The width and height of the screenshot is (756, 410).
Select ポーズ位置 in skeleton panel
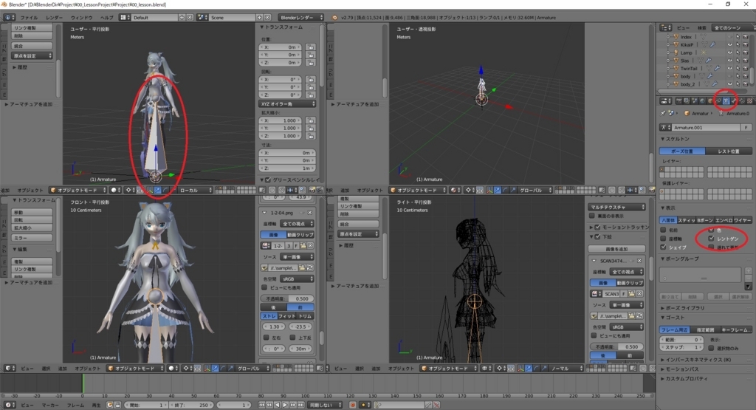point(682,151)
